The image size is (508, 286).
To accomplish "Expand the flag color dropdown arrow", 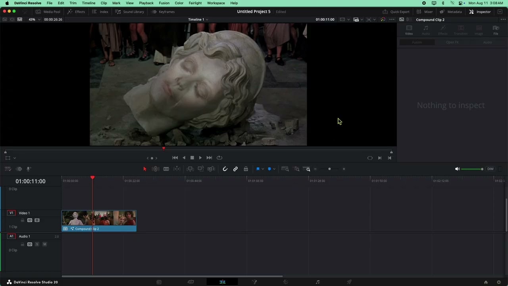I will coord(263,169).
